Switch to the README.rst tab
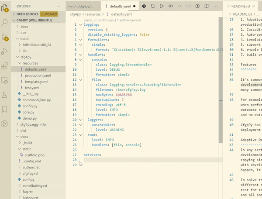 coord(241,7)
